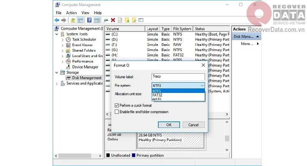Expand the Shared Folders node
This screenshot has width=307, height=166.
[63, 51]
